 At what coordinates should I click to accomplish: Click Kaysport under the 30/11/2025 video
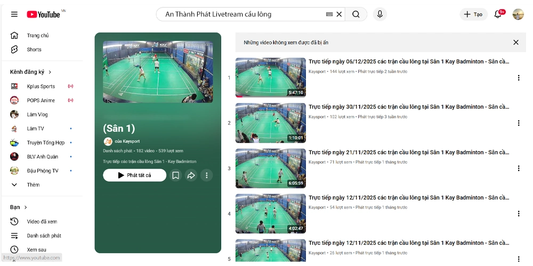tap(317, 117)
